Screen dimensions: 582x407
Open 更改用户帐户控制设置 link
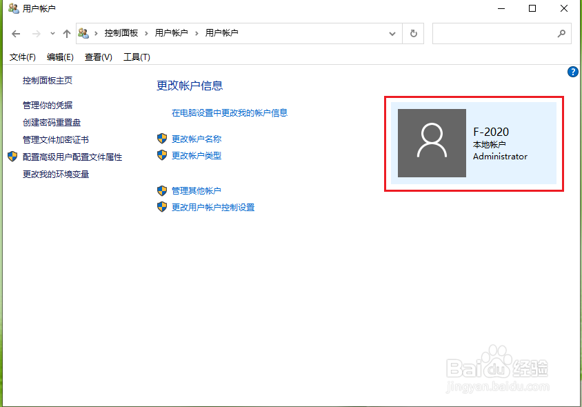tap(213, 207)
